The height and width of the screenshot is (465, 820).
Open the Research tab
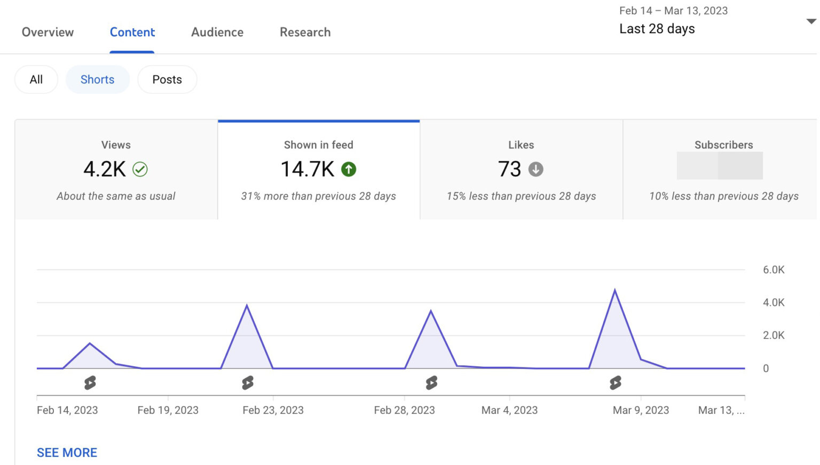click(x=305, y=32)
